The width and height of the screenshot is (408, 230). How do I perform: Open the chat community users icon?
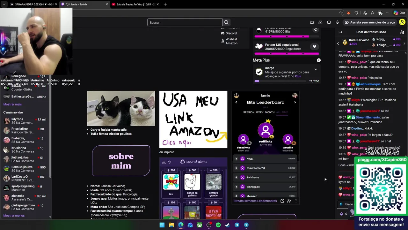pyautogui.click(x=402, y=32)
